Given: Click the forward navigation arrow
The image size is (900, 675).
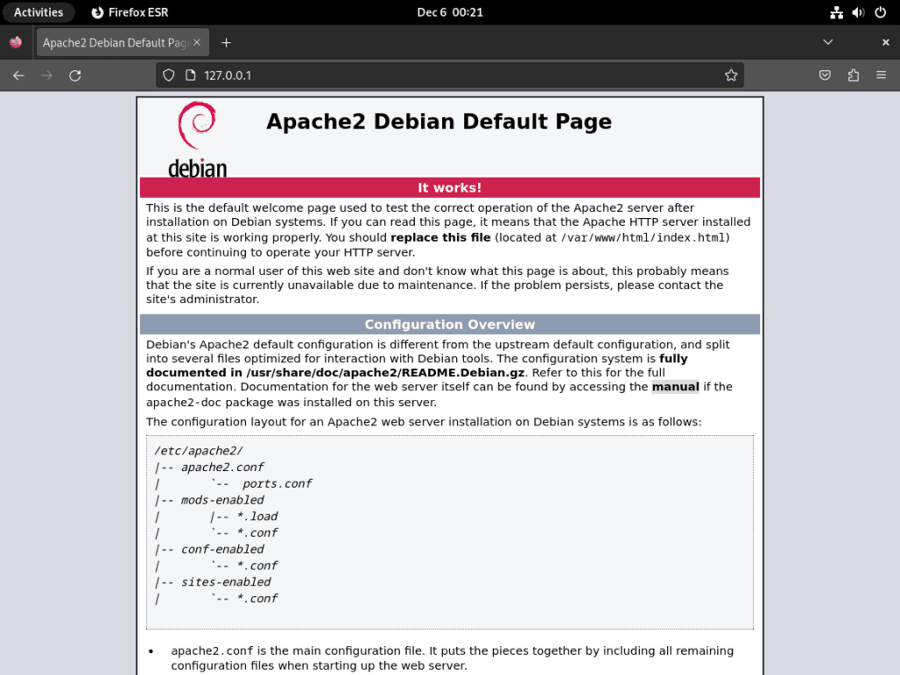Looking at the screenshot, I should (x=47, y=76).
